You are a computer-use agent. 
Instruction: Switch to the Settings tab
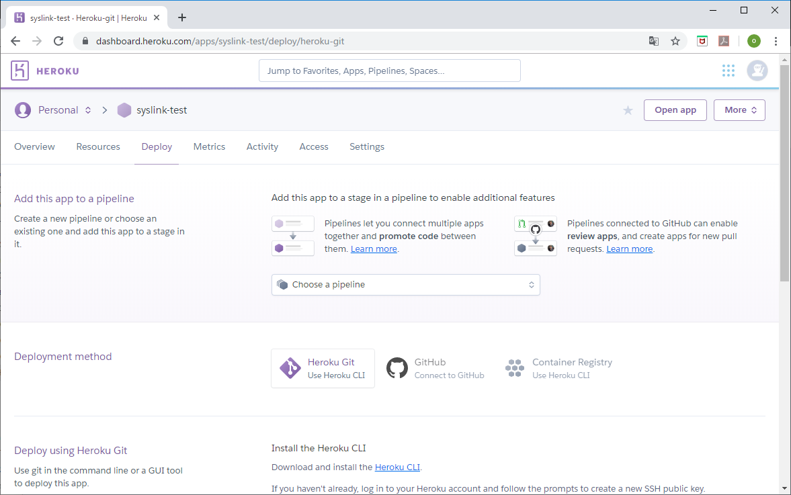click(367, 146)
